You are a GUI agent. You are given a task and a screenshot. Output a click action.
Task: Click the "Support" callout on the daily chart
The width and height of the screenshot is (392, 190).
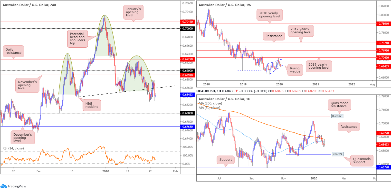[x=226, y=160]
